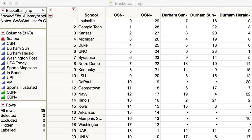Select Sports Illustrated in the columns list

[22, 87]
